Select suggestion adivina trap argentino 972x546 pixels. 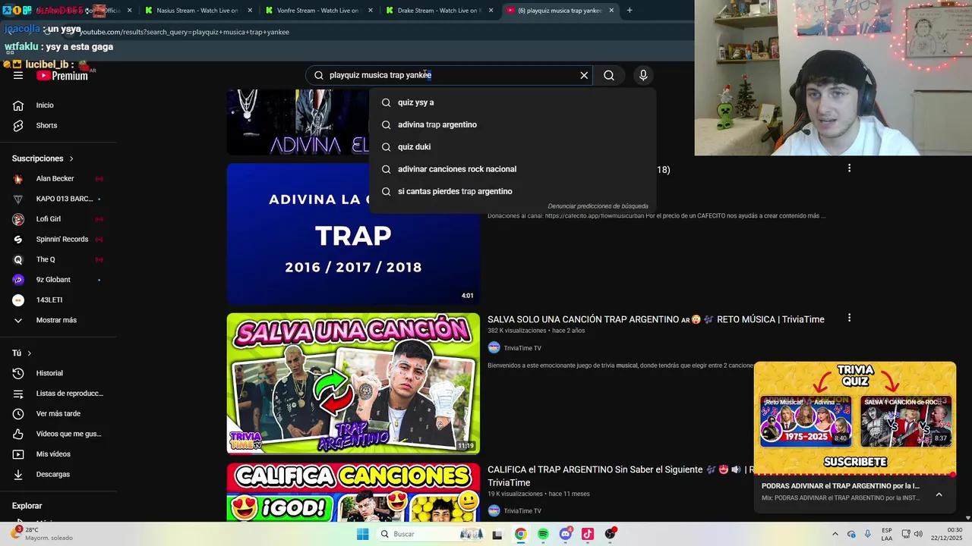pyautogui.click(x=513, y=124)
